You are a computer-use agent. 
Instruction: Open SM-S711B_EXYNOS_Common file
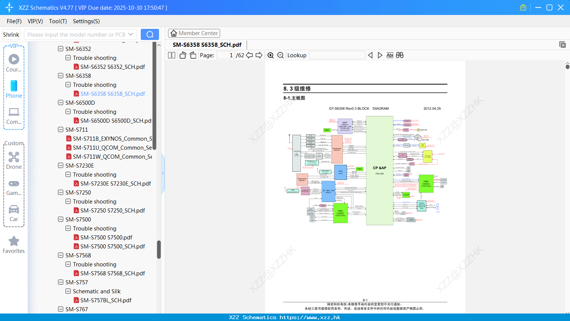(112, 139)
